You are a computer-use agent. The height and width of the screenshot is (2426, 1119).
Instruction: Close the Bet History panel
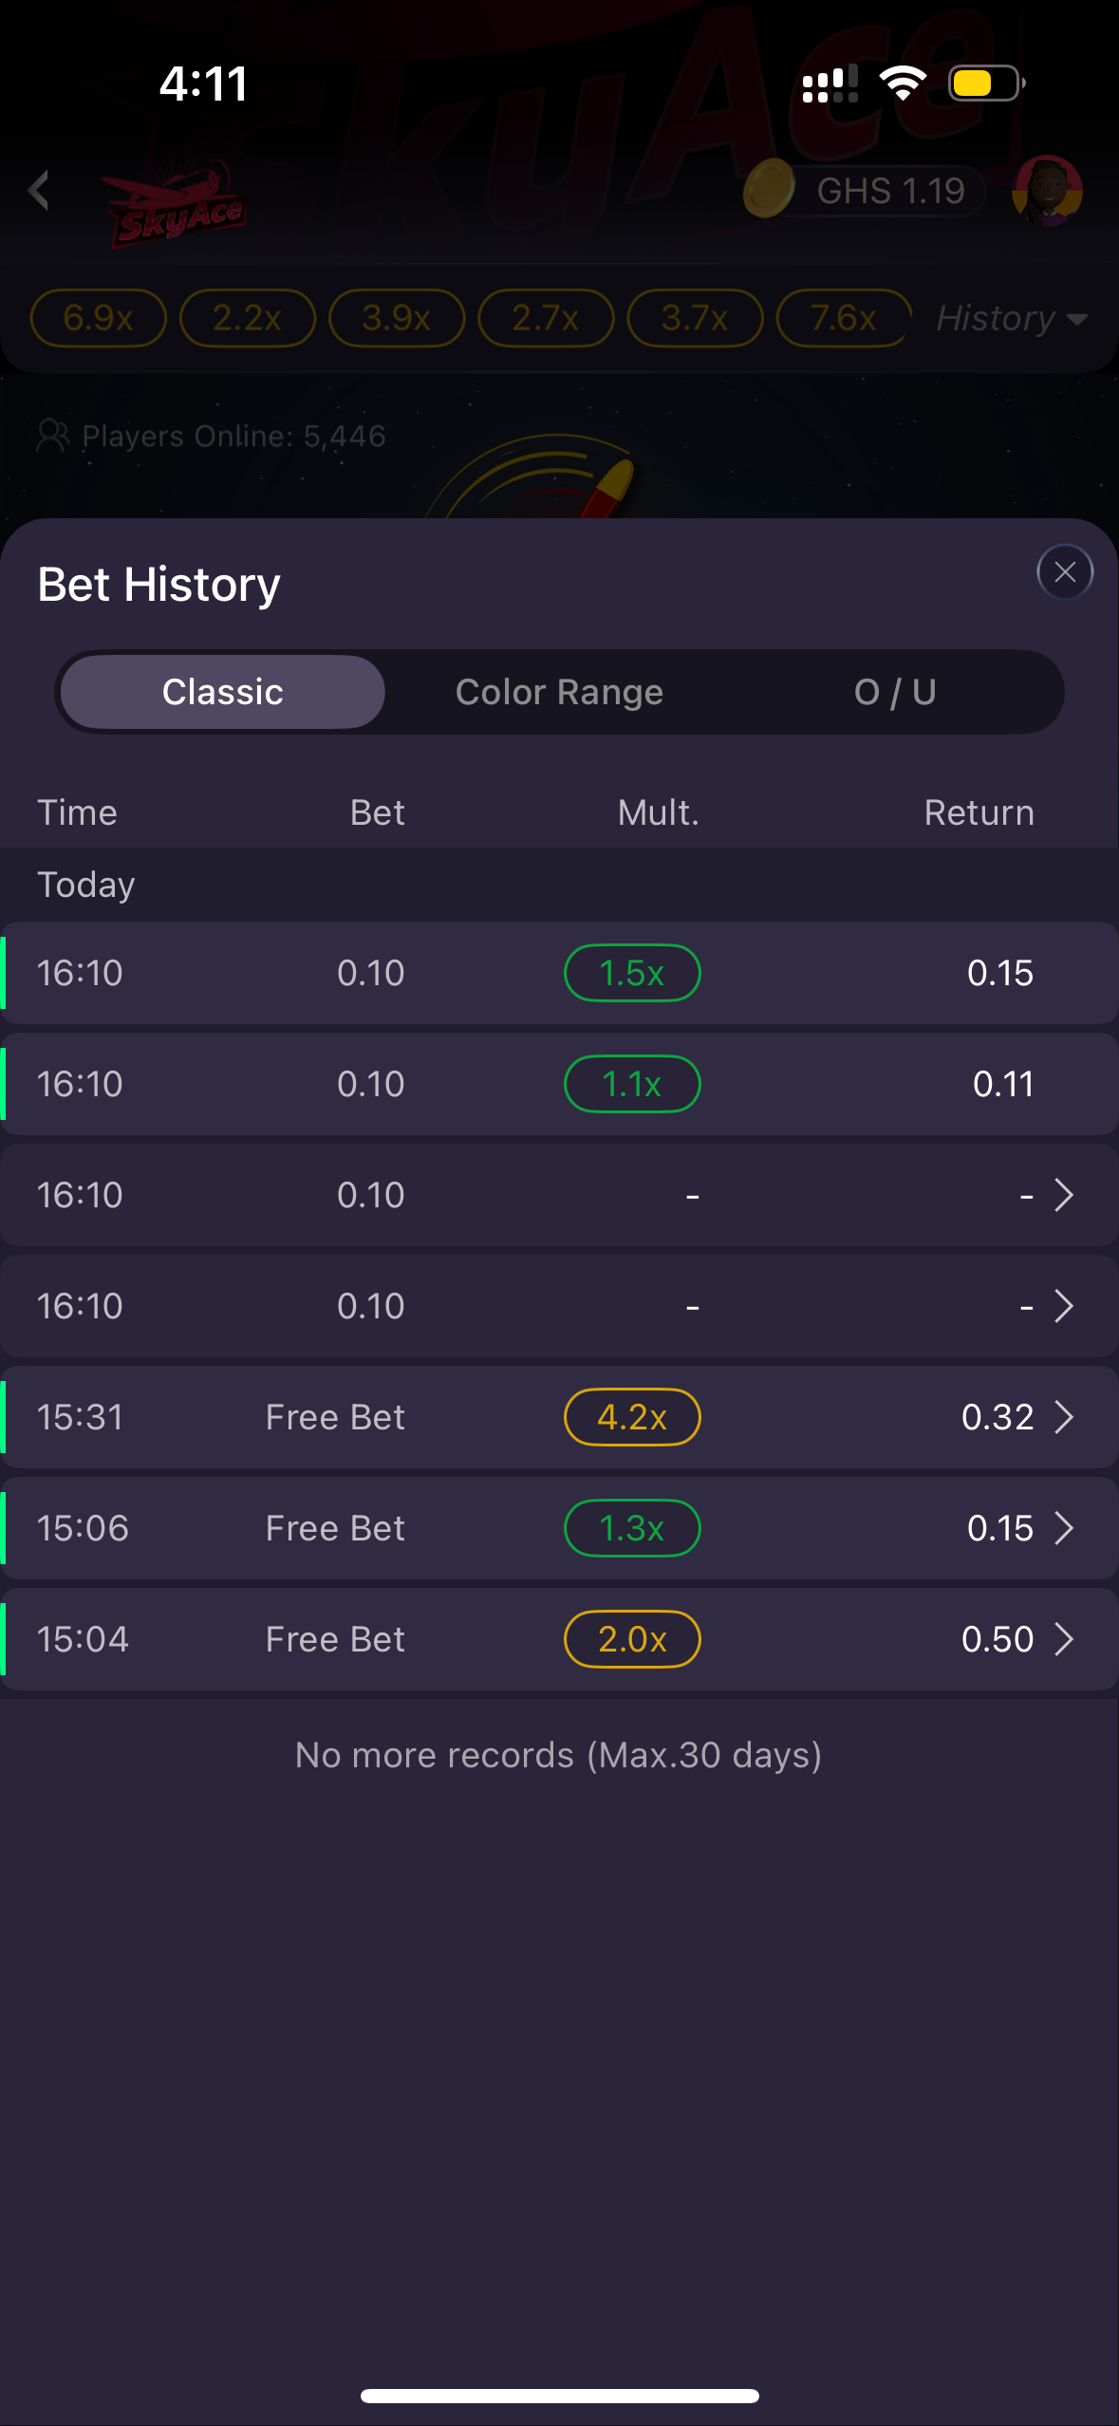tap(1064, 572)
